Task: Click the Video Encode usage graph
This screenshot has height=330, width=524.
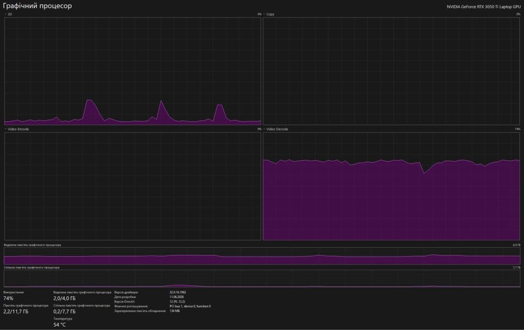Action: point(133,186)
